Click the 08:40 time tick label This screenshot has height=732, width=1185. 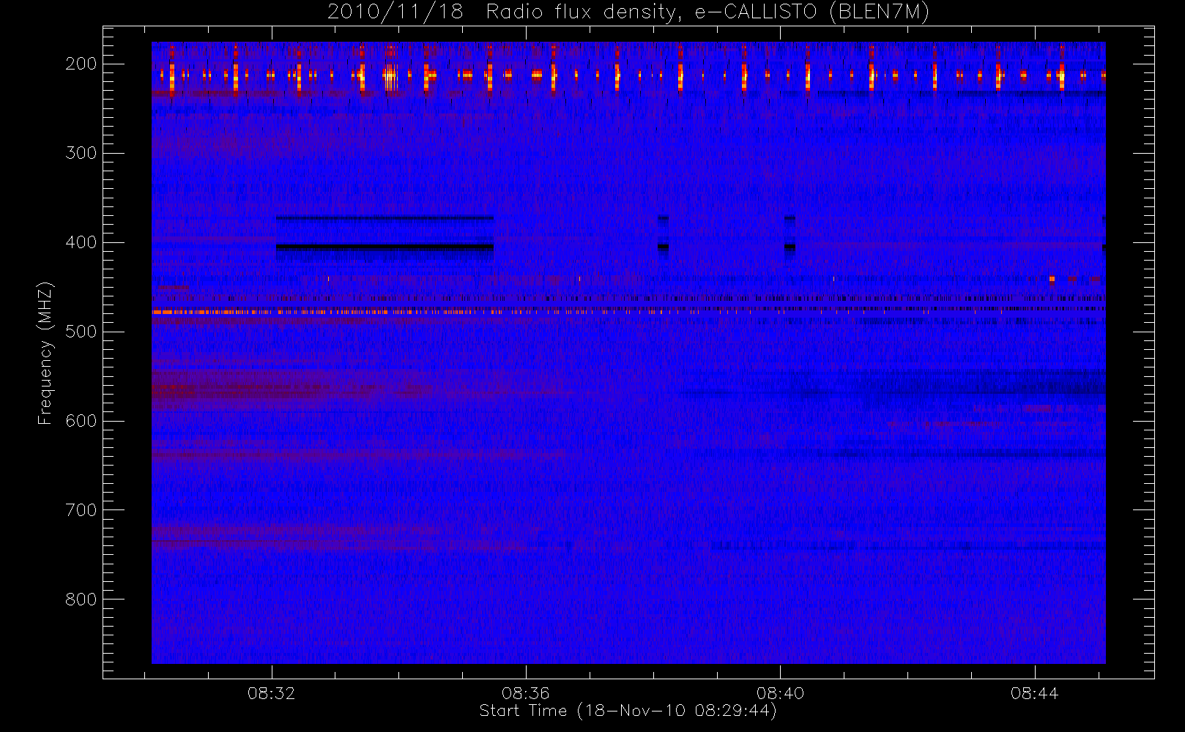coord(780,693)
